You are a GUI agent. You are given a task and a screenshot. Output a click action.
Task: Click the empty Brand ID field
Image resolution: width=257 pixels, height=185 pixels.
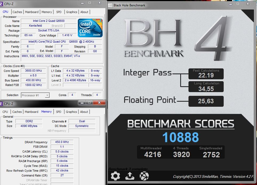71,26
